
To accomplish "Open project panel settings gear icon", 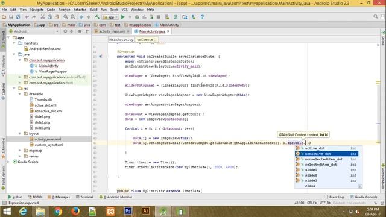I will 80,31.
